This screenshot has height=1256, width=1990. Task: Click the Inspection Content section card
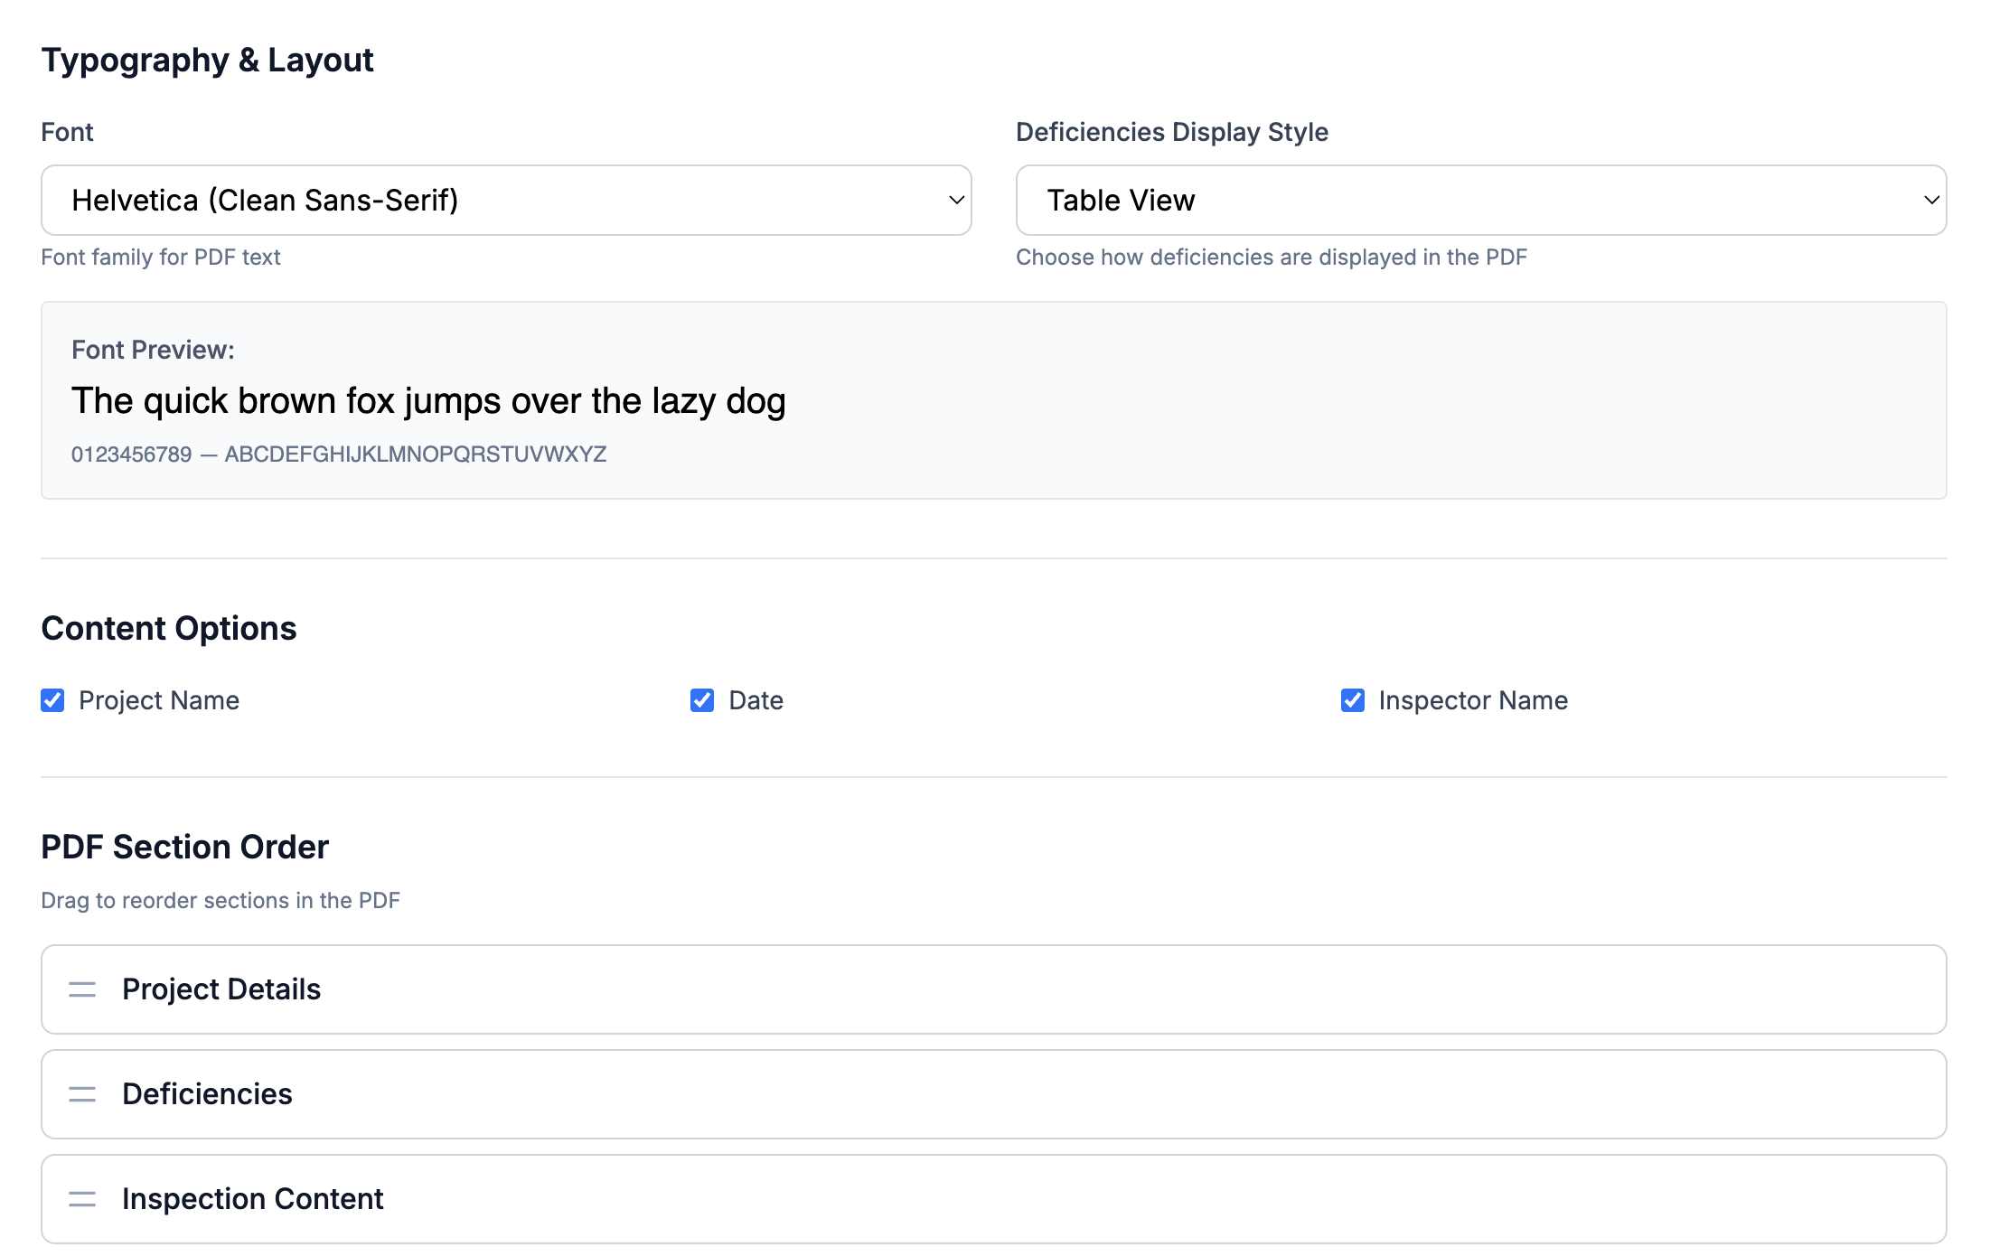pos(992,1199)
